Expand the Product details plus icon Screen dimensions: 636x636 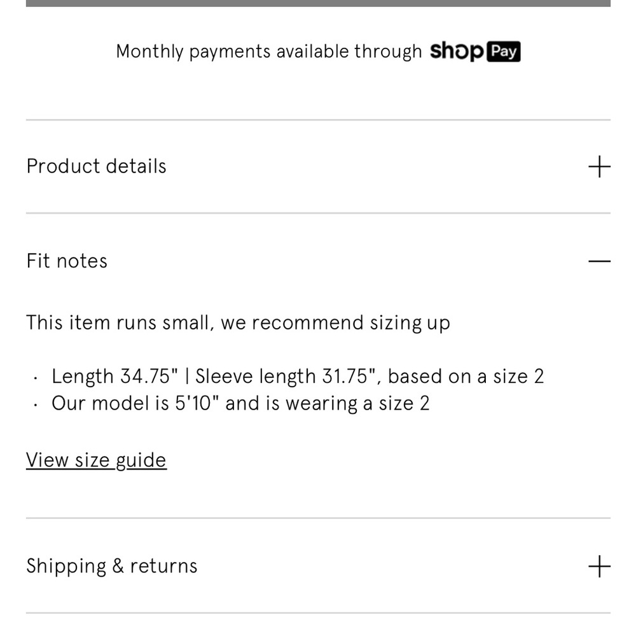pos(599,167)
